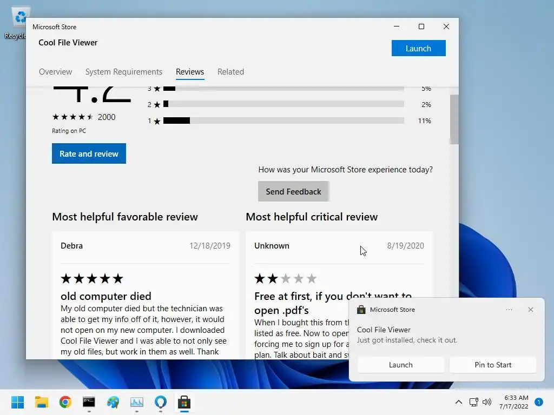Open the terminal app in taskbar

(89, 402)
